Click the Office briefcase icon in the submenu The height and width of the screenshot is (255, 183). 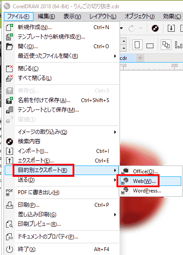125,171
